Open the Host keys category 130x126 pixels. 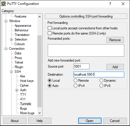(x=27, y=81)
